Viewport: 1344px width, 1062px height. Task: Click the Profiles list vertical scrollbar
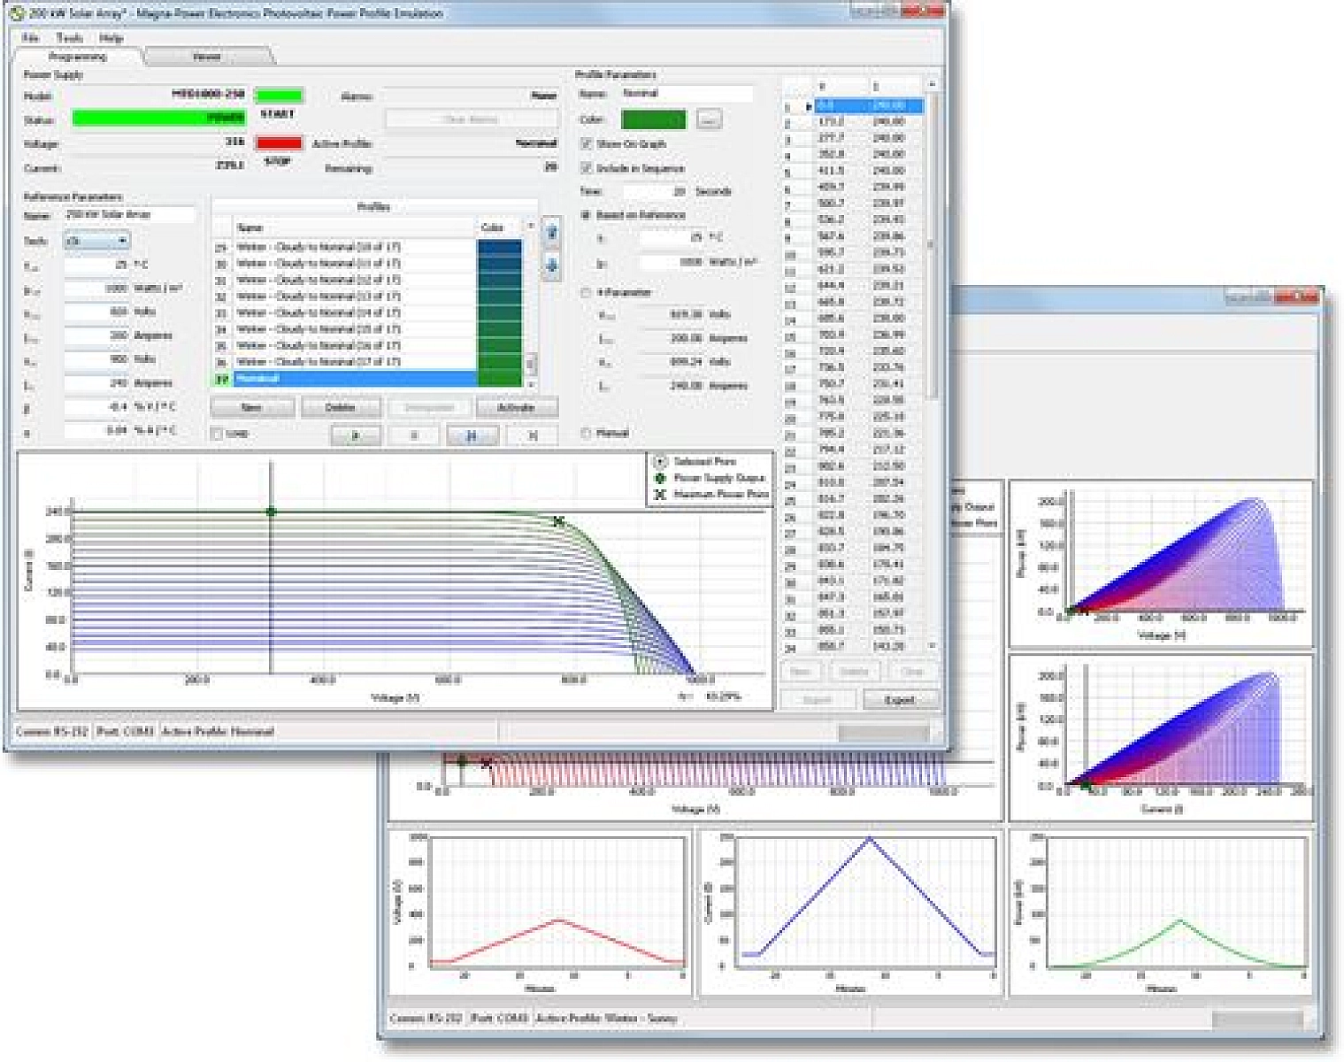[x=531, y=305]
